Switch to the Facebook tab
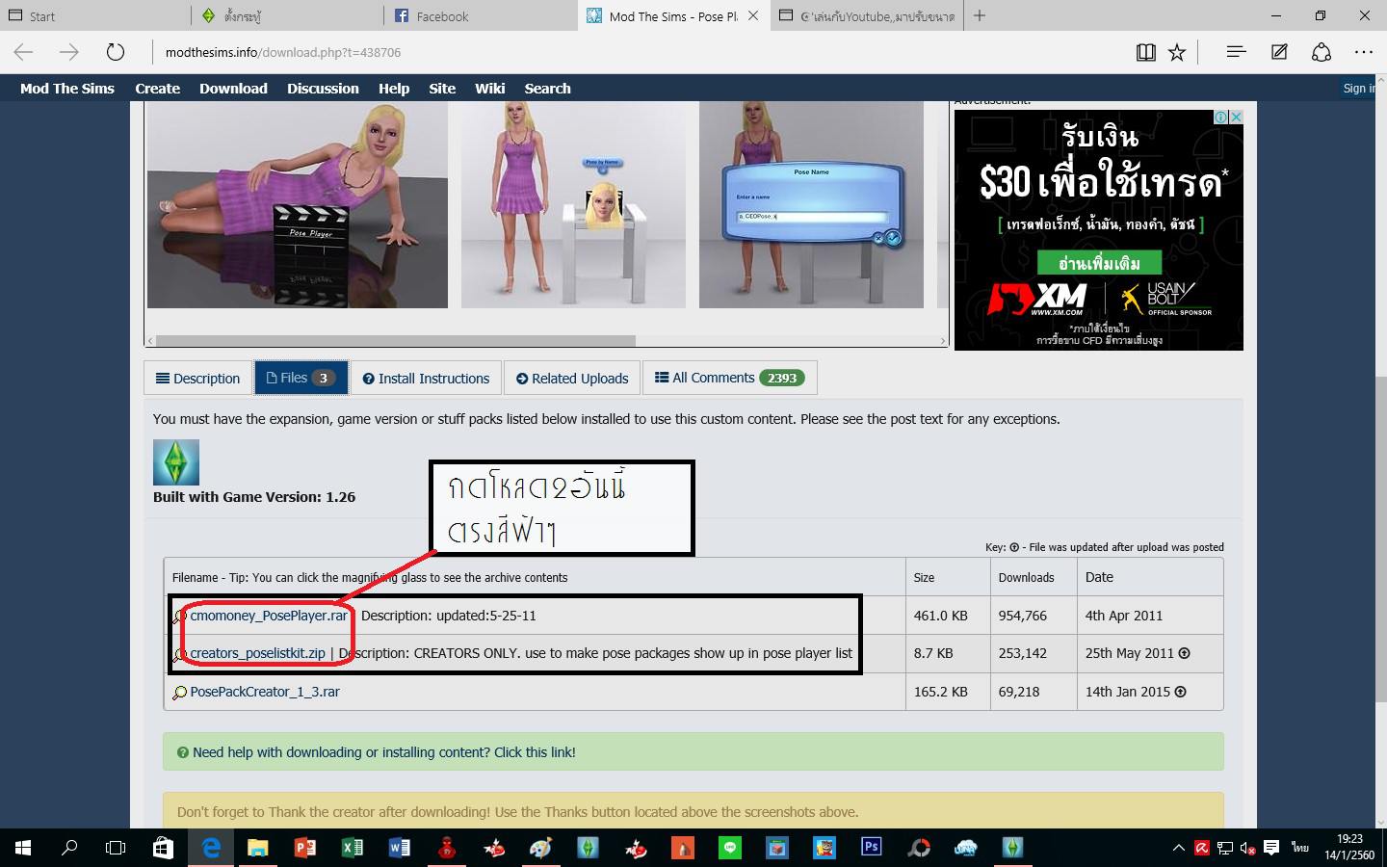Image resolution: width=1387 pixels, height=867 pixels. (x=481, y=15)
